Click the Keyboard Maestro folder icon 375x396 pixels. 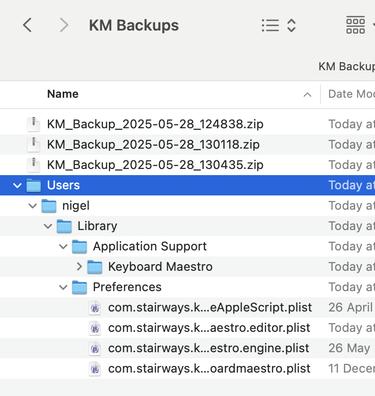(x=95, y=267)
